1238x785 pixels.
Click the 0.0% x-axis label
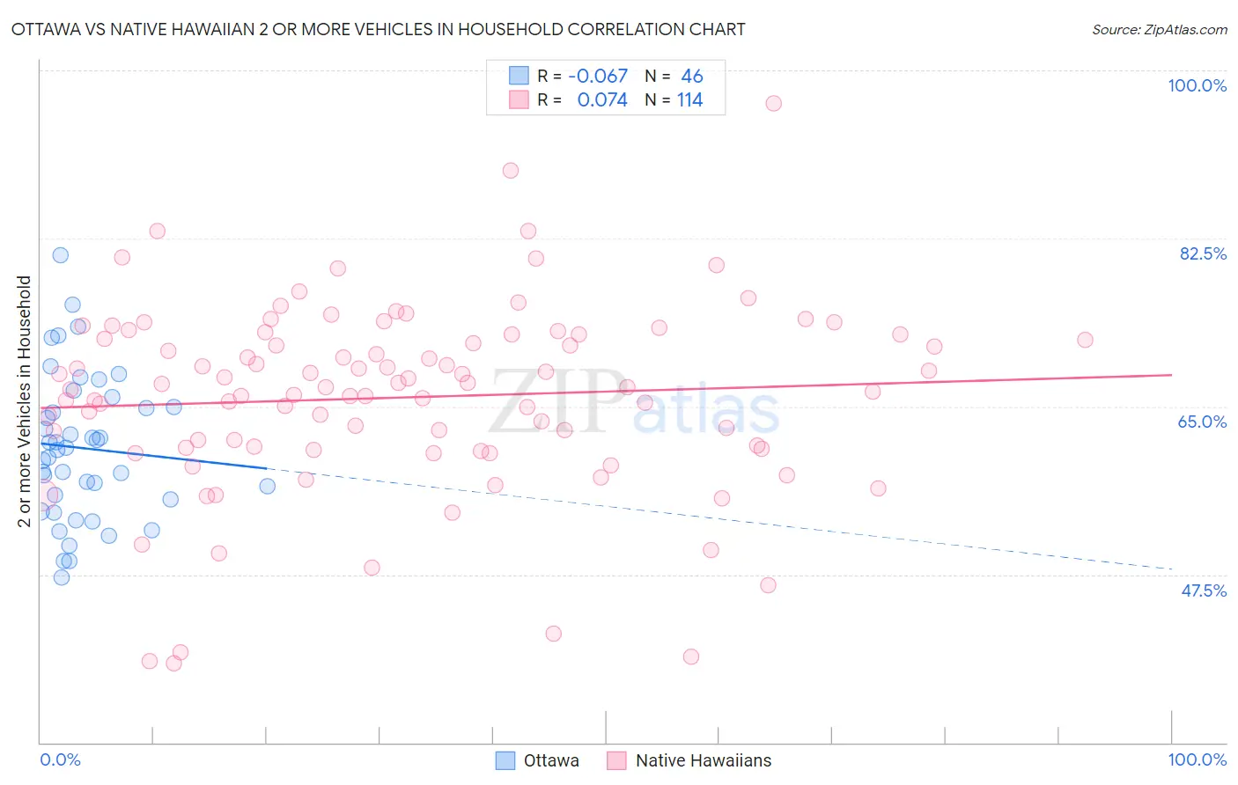point(61,759)
